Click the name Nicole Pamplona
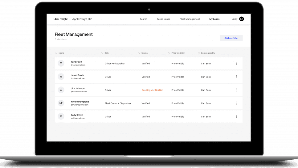The image size is (298, 168). click(x=80, y=102)
